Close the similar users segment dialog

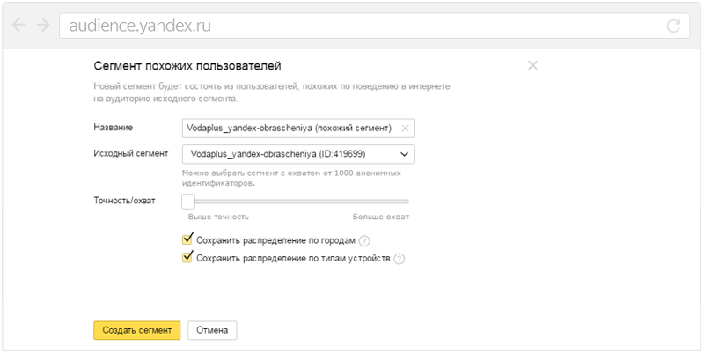532,65
